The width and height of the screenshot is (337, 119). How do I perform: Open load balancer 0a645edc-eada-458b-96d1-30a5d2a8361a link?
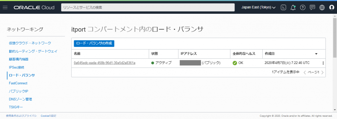(105, 63)
